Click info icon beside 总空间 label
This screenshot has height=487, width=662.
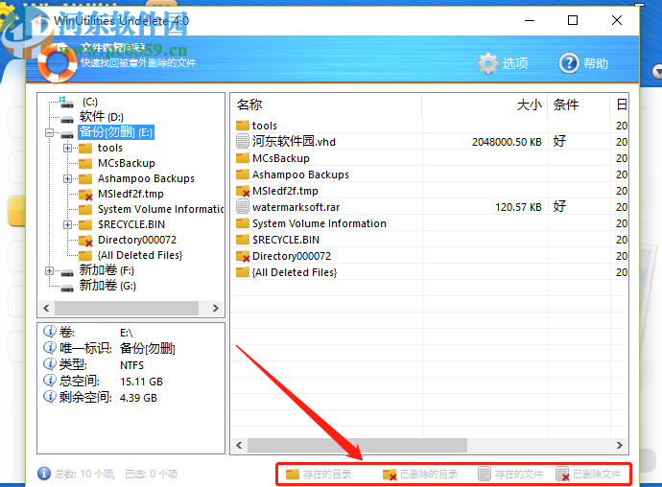pyautogui.click(x=49, y=381)
